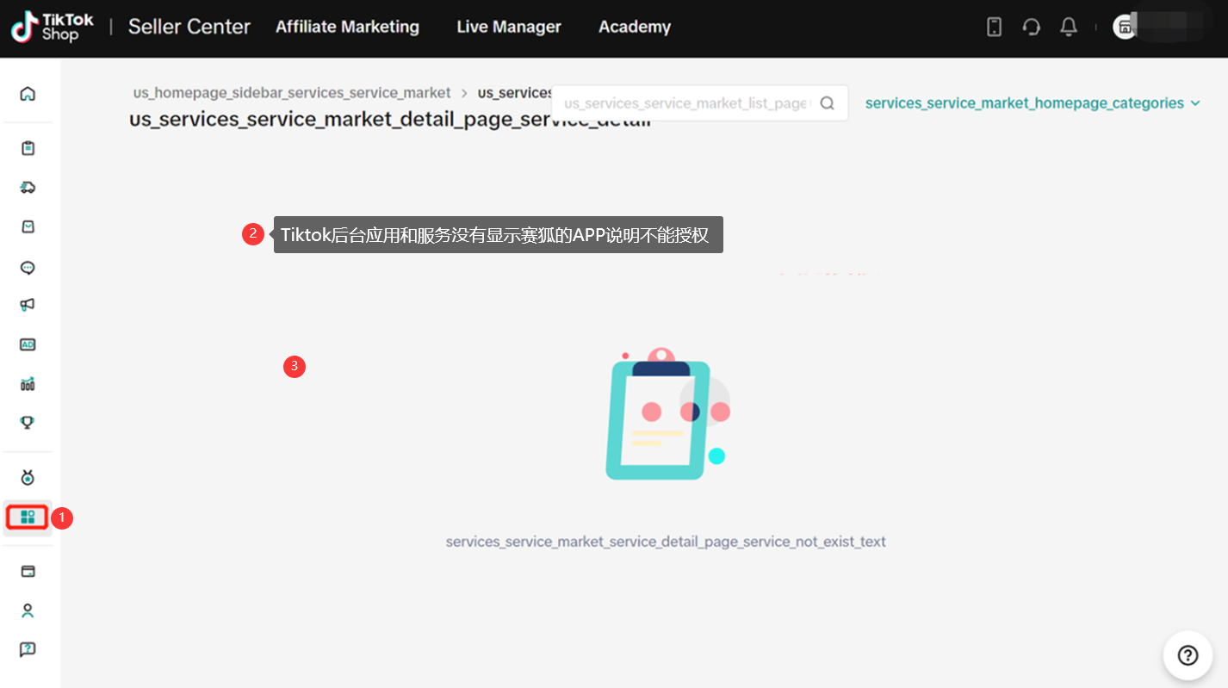Open the Finance card icon in sidebar
The width and height of the screenshot is (1228, 688).
28,571
